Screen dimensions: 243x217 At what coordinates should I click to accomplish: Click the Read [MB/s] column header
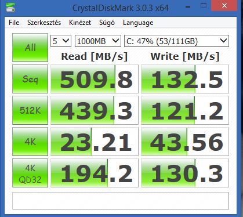click(95, 56)
